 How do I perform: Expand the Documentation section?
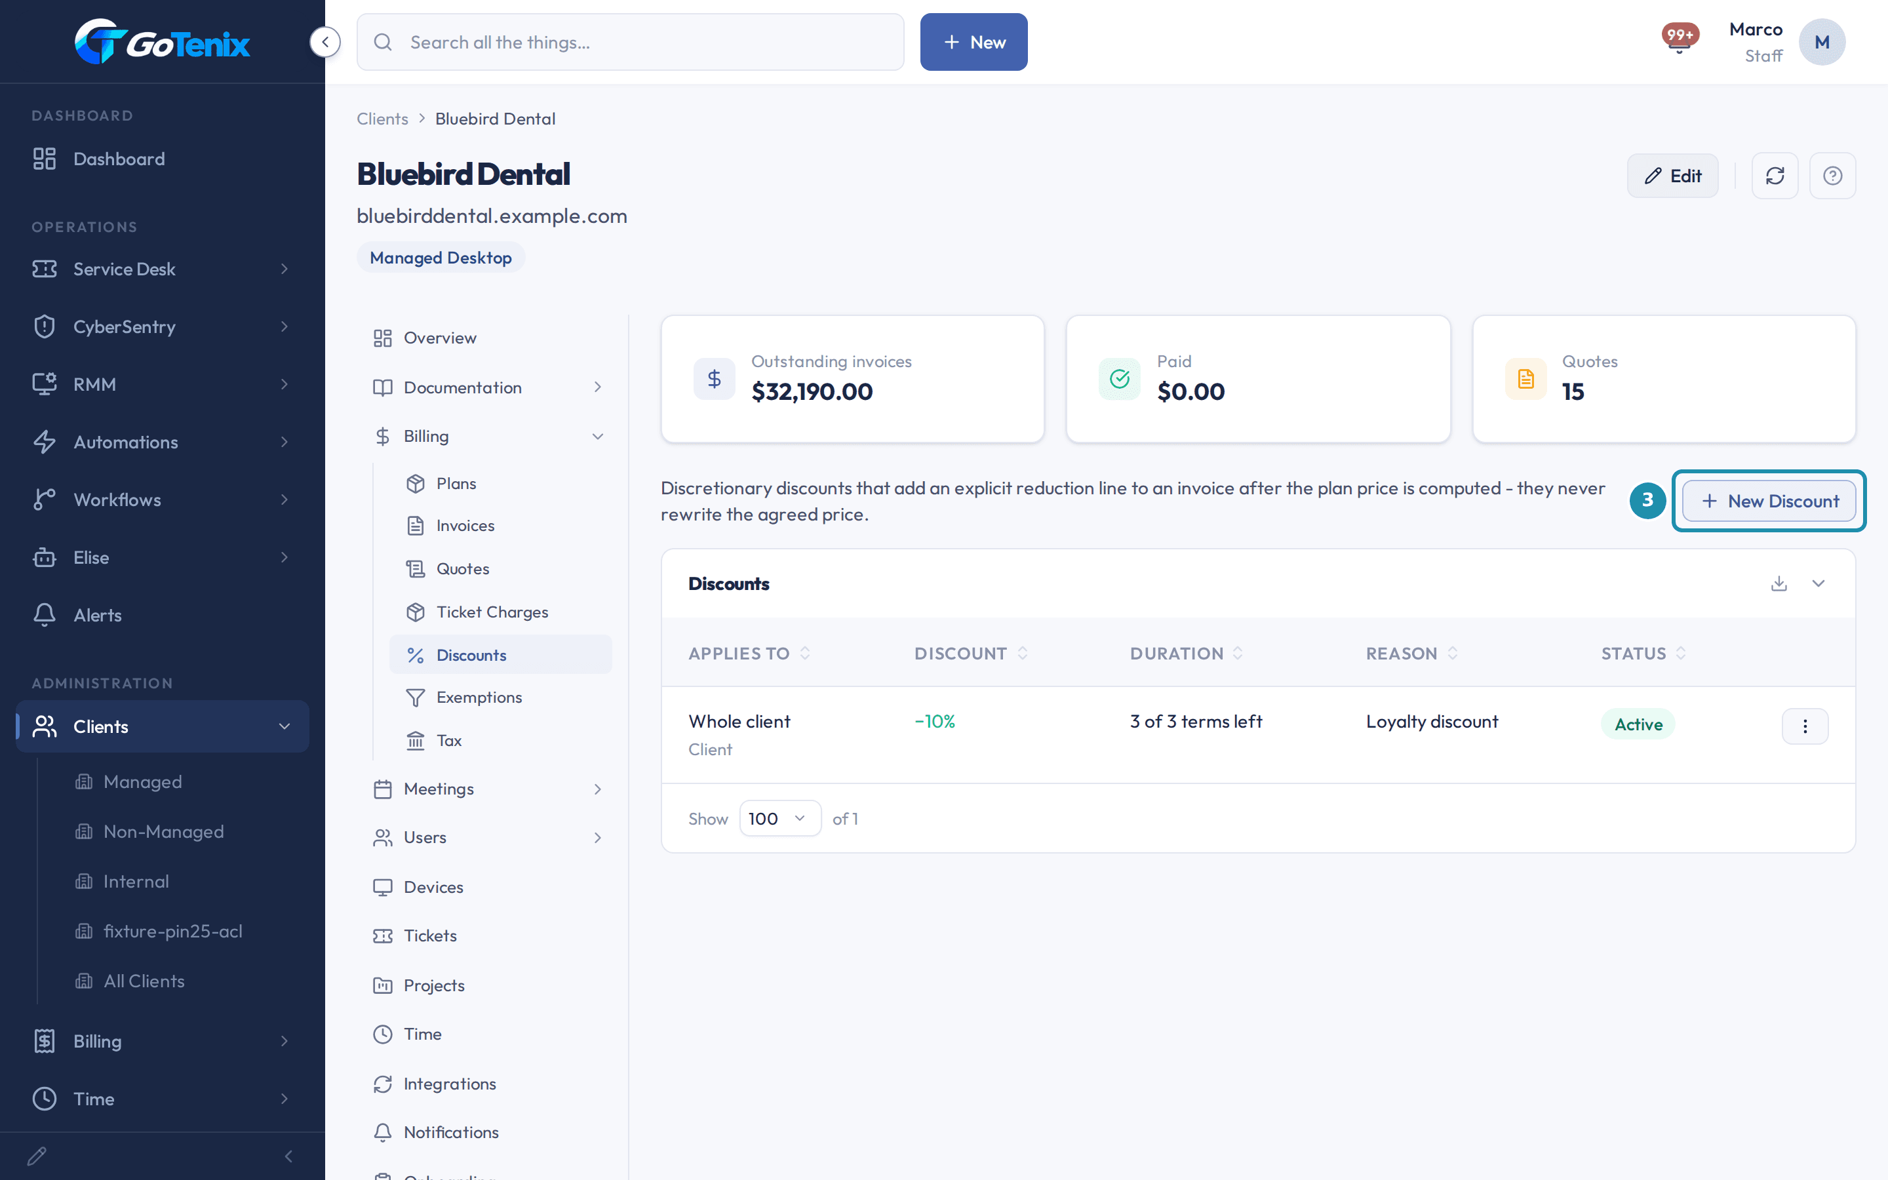(x=489, y=387)
